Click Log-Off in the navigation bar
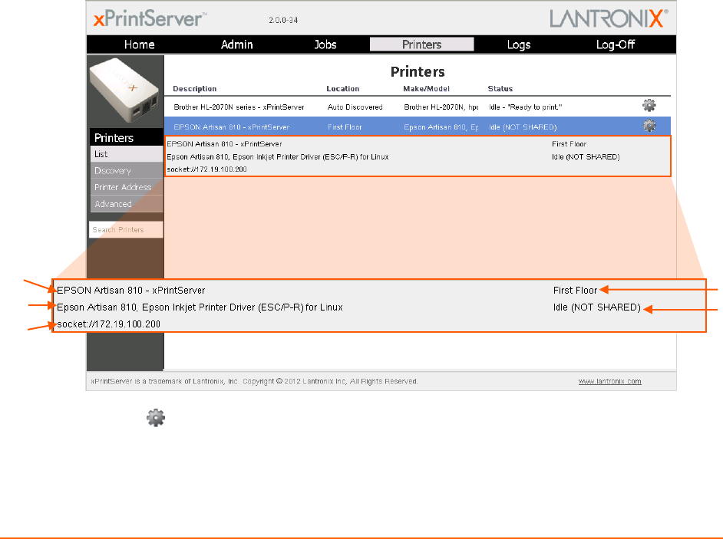723x539 pixels. point(615,44)
